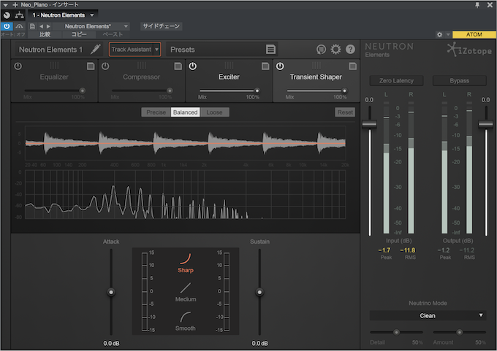
Task: Click the ATOM controller button
Action: coord(474,34)
